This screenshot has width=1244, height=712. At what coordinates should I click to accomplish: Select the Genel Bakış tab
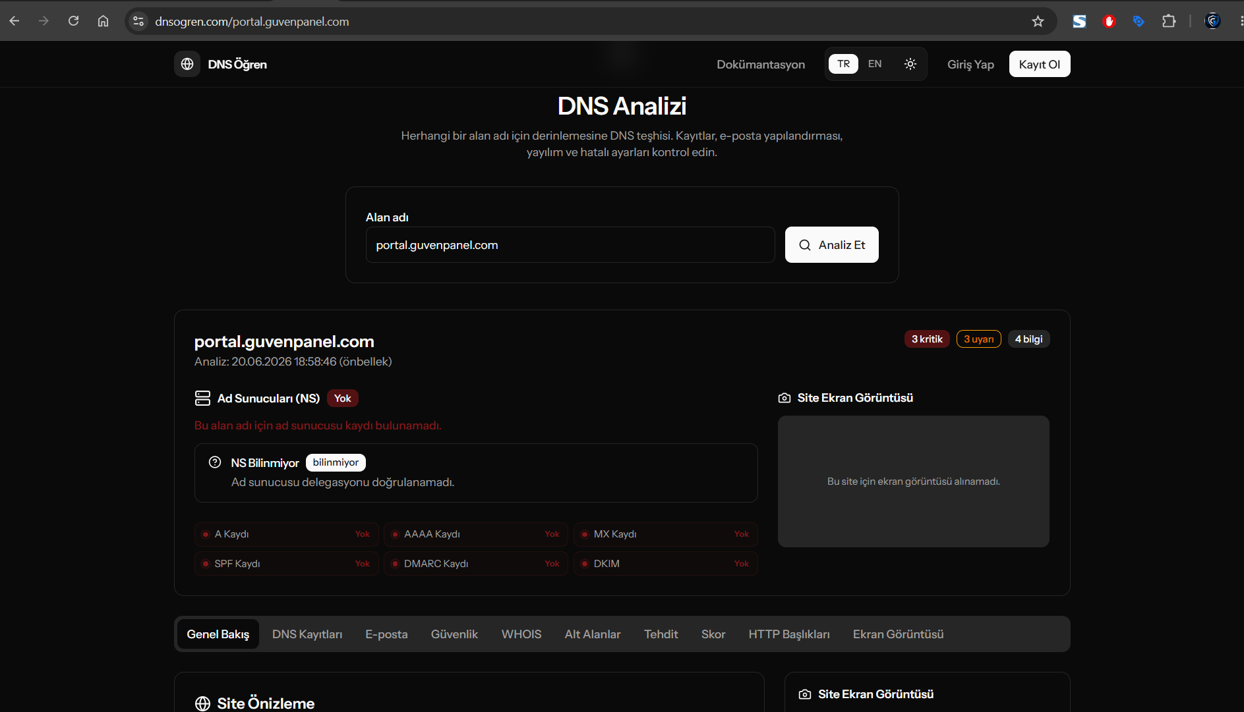click(x=218, y=634)
